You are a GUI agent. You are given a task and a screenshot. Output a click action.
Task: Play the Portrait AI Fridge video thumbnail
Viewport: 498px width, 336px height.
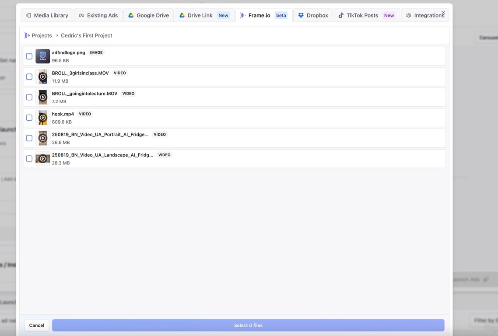pyautogui.click(x=43, y=138)
